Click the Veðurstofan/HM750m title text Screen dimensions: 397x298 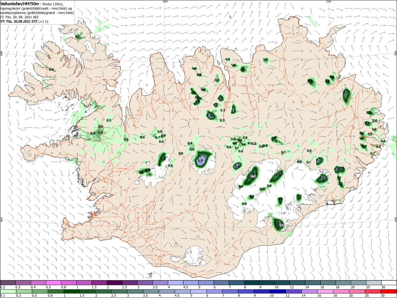coord(20,4)
